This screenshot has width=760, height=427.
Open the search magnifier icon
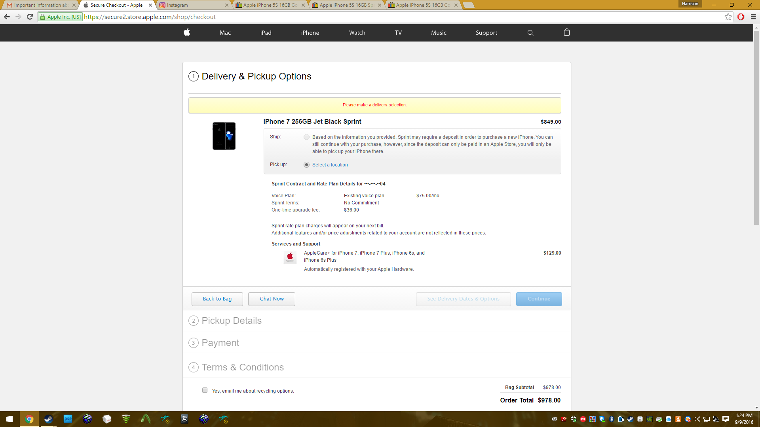530,33
